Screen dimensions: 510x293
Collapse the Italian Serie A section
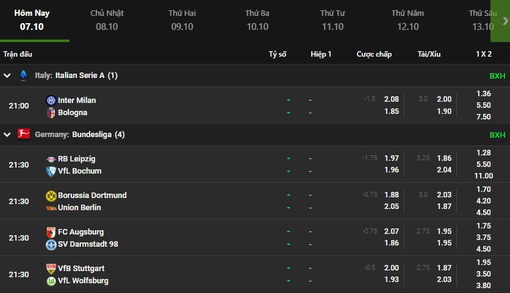[x=7, y=76]
